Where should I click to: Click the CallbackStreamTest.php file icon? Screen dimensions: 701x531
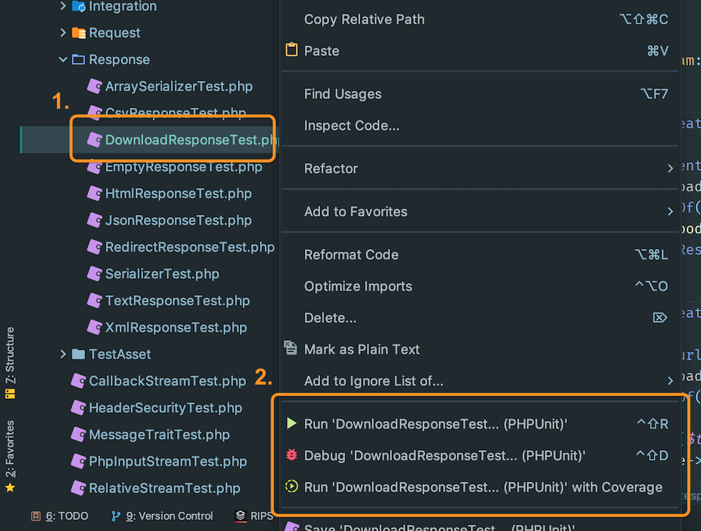click(x=78, y=381)
